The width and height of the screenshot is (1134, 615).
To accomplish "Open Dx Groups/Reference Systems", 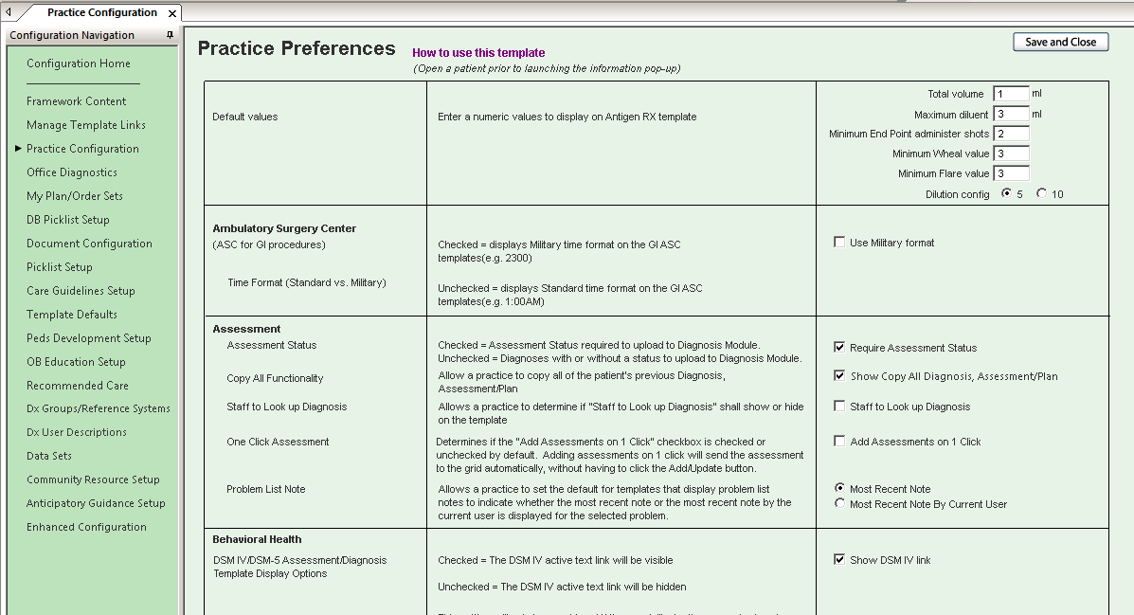I will (x=99, y=408).
